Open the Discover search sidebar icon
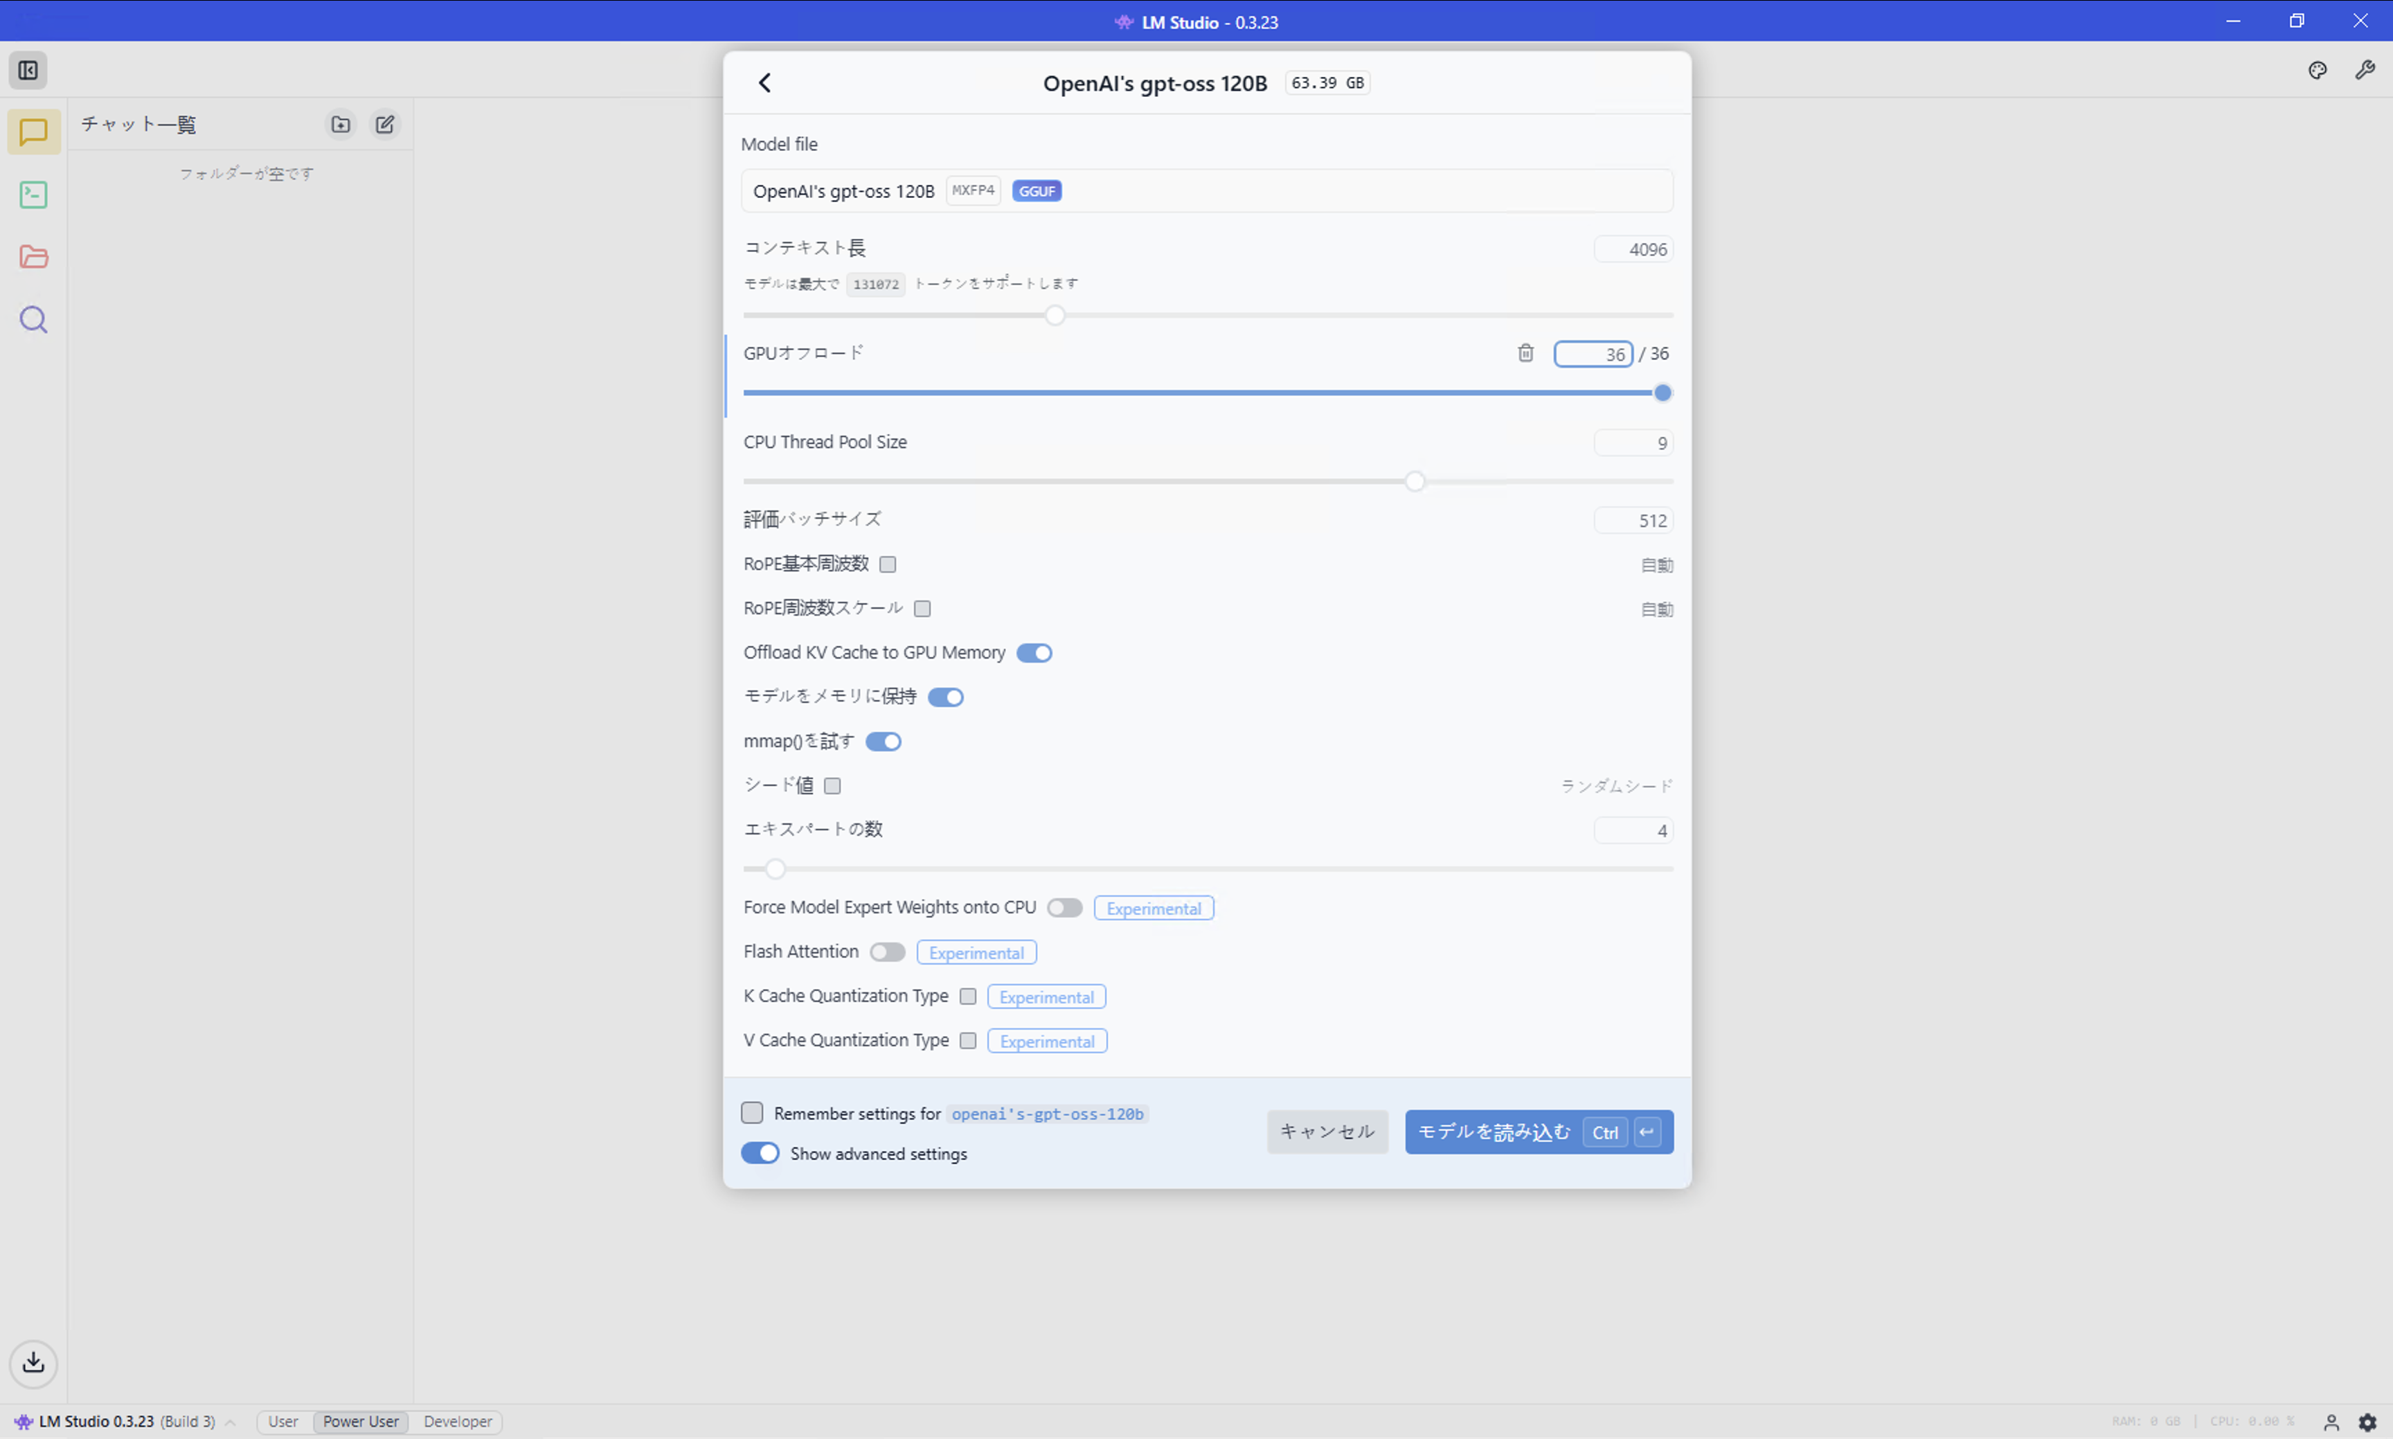The width and height of the screenshot is (2393, 1439). tap(34, 320)
